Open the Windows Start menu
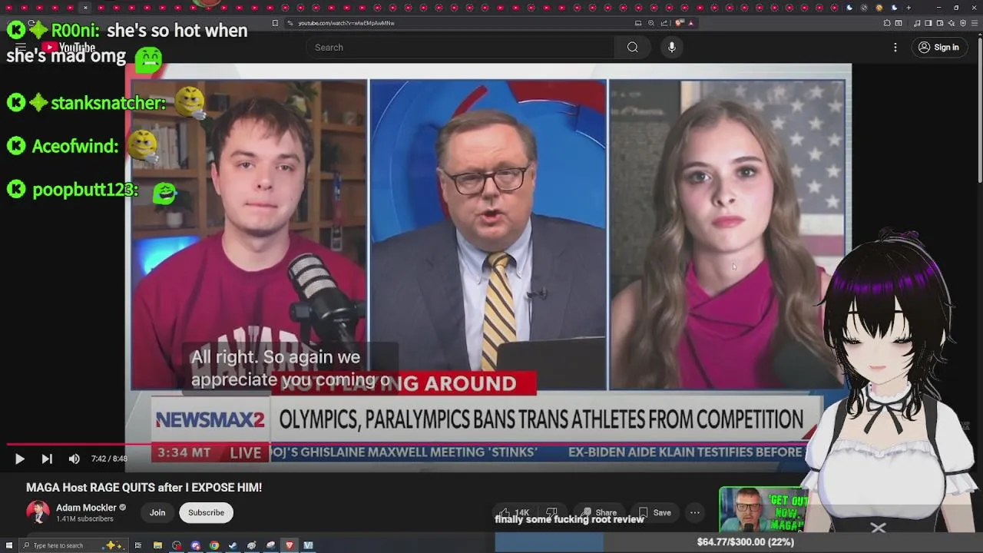Screen dimensions: 983x553 tap(9, 545)
